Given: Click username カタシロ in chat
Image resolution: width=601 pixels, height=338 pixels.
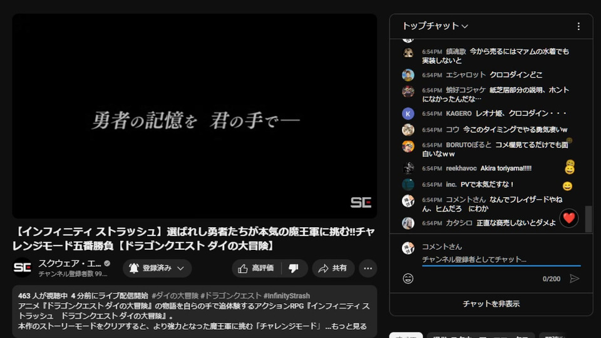Looking at the screenshot, I should (x=459, y=223).
